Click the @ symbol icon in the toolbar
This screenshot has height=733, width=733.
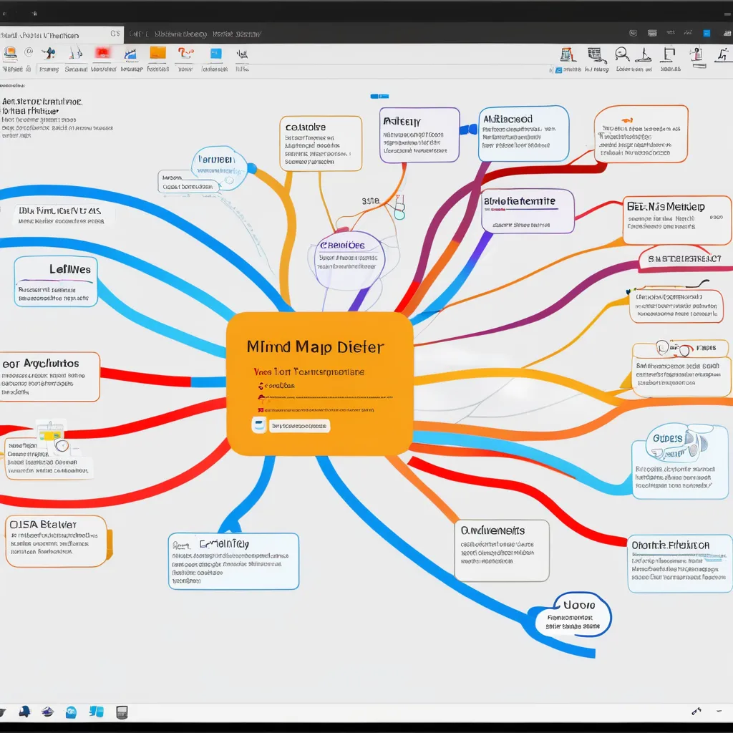tap(29, 52)
